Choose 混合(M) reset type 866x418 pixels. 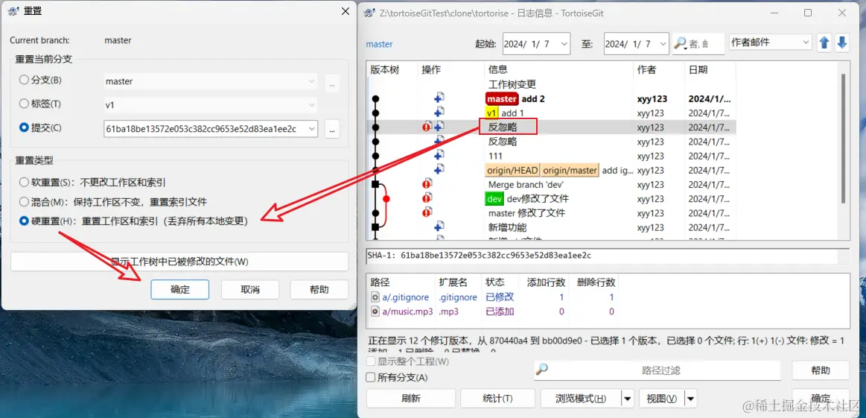pyautogui.click(x=24, y=201)
